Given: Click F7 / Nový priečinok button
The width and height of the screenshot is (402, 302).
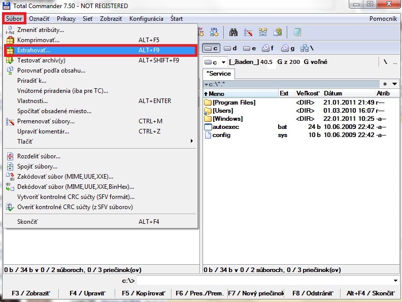Looking at the screenshot, I should point(256,293).
